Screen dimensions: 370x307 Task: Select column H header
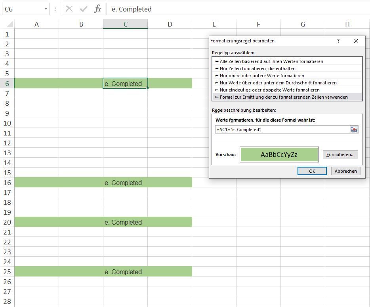pyautogui.click(x=347, y=24)
